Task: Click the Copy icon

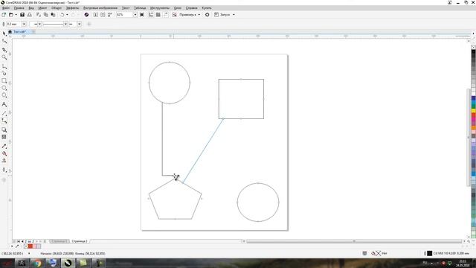Action: coord(46,15)
